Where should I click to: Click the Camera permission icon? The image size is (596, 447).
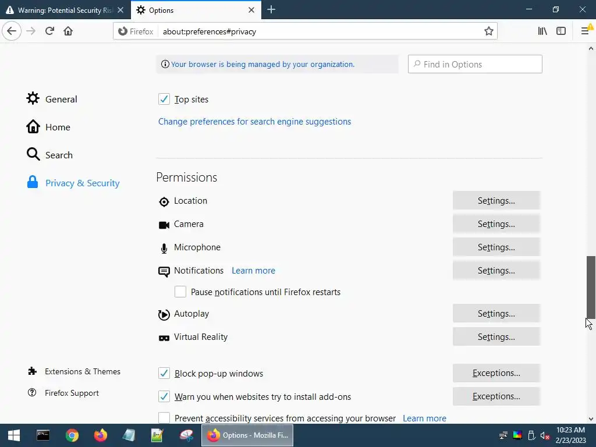(164, 225)
